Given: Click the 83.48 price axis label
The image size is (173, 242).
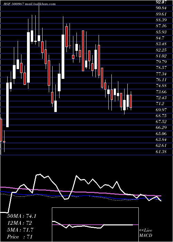Looking at the screenshot, I should 161,44.
